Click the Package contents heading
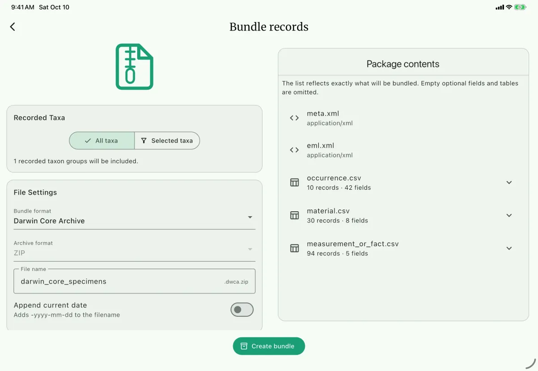Viewport: 538px width, 371px height. tap(403, 64)
